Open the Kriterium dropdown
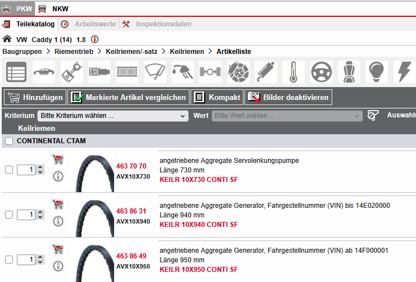The height and width of the screenshot is (282, 416). coord(112,116)
